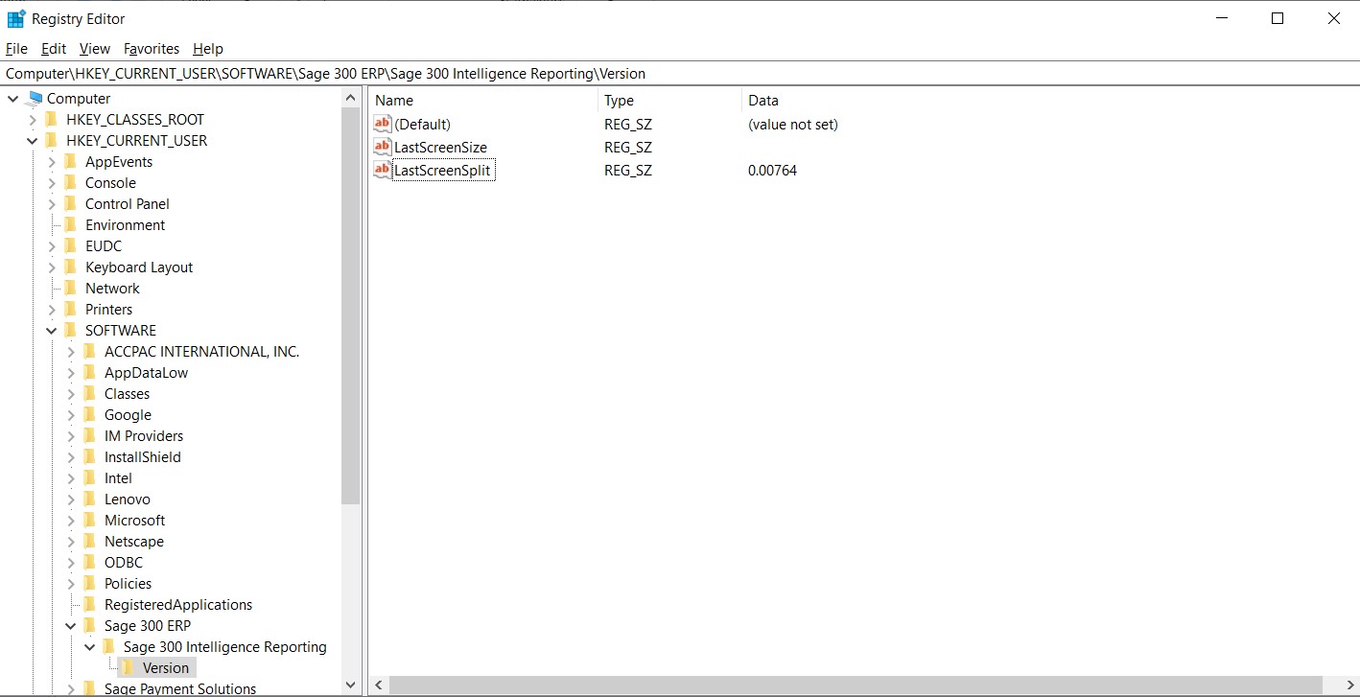
Task: Click the HKEY_CURRENT_USER folder icon
Action: 52,140
